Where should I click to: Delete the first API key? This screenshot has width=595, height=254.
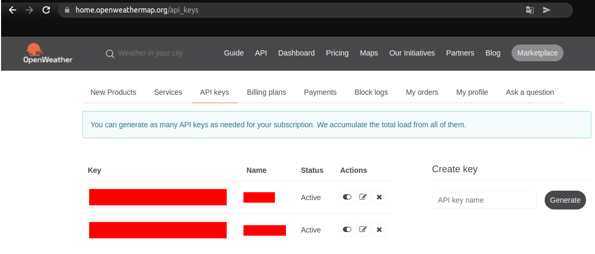tap(379, 197)
